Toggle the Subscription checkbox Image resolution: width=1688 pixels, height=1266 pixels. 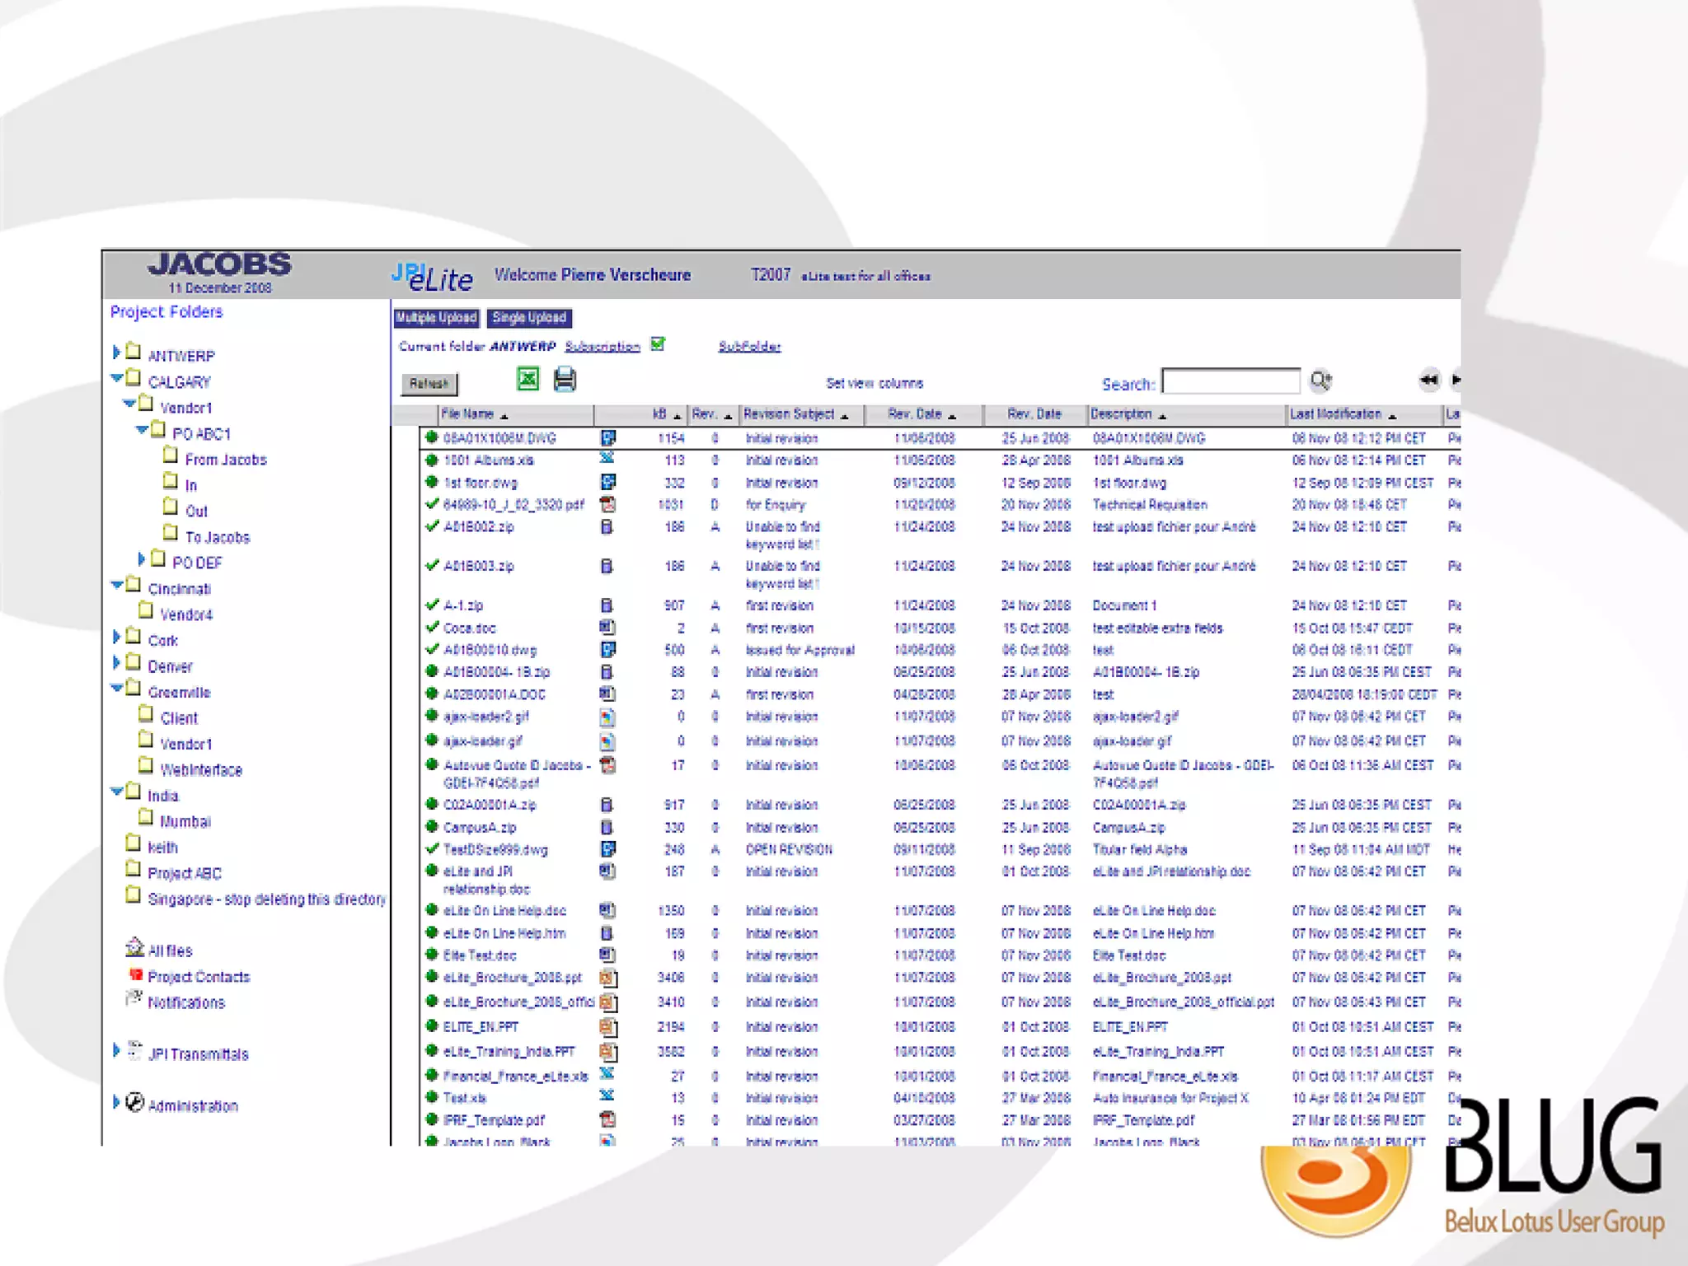click(x=658, y=344)
